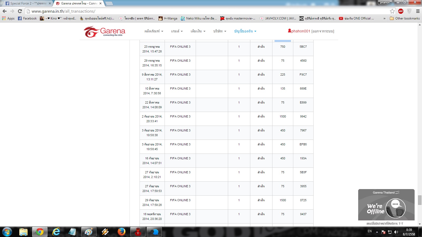Close the Garena tab
The image size is (422, 237).
100,3
